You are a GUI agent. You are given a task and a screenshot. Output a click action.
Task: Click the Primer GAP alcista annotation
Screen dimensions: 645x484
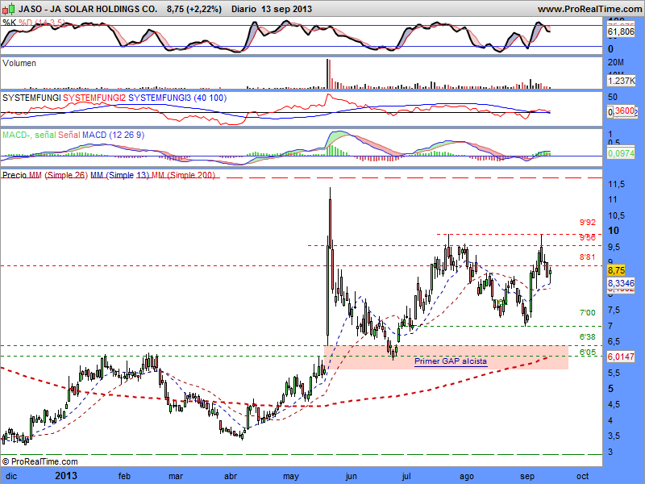(451, 361)
